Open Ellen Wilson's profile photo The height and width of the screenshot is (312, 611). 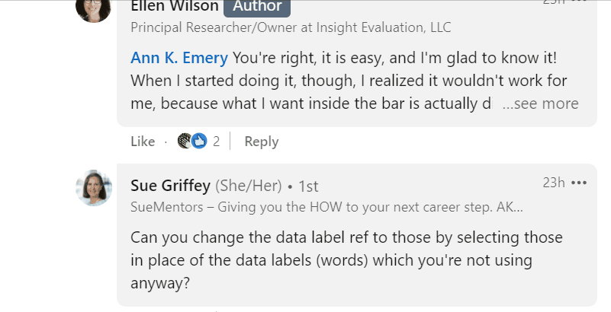(x=94, y=11)
